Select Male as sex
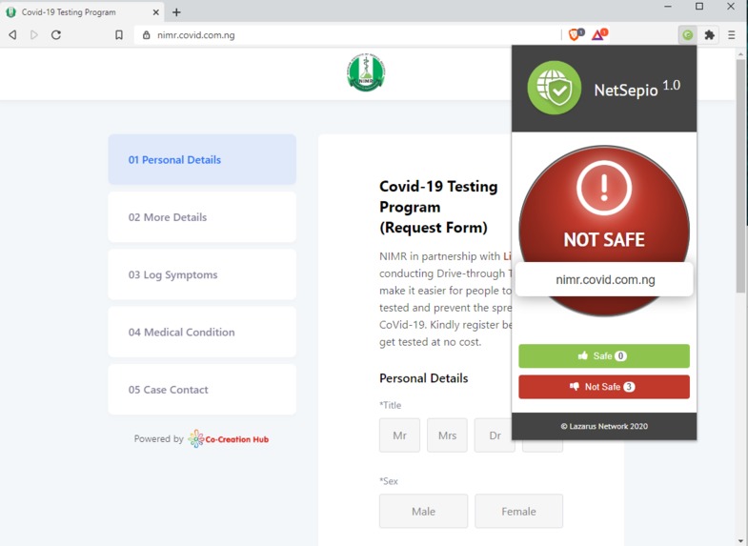 [x=424, y=511]
